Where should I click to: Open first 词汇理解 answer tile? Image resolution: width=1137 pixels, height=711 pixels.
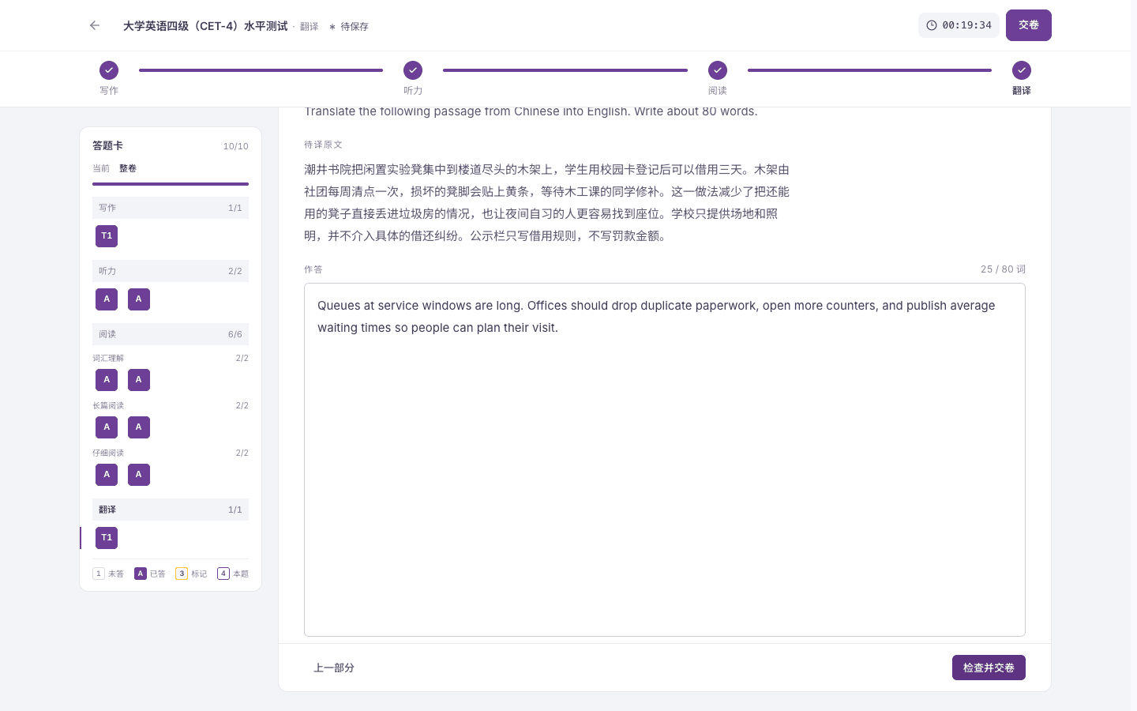point(107,380)
